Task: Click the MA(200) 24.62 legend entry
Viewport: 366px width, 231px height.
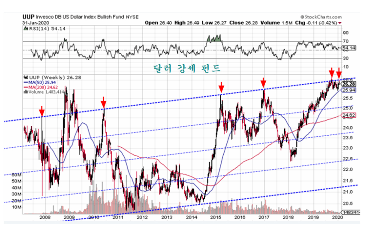Action: 41,87
